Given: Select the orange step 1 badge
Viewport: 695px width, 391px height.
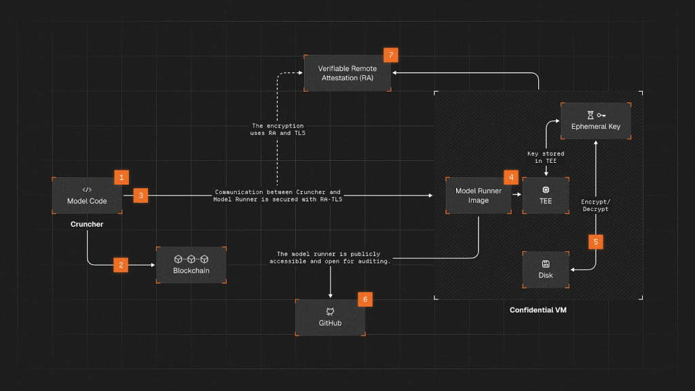Looking at the screenshot, I should pyautogui.click(x=121, y=177).
